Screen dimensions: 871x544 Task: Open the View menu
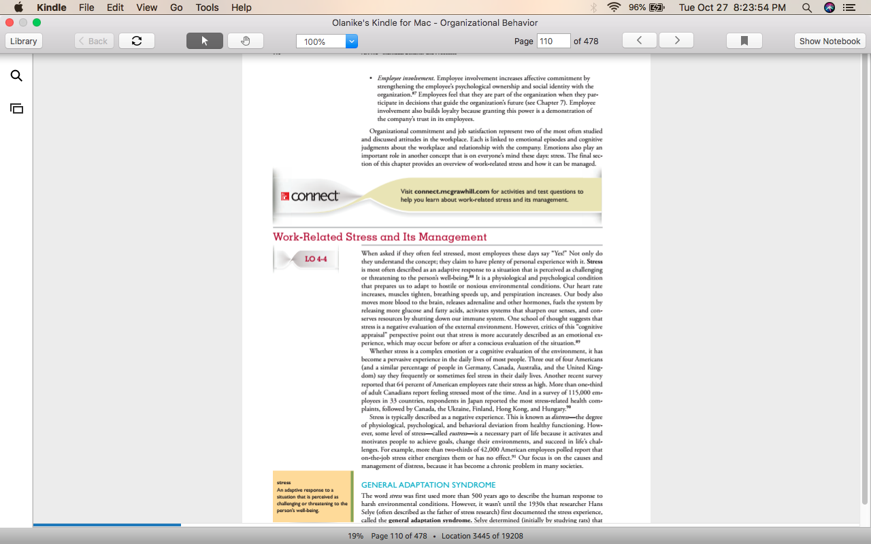[x=146, y=7]
